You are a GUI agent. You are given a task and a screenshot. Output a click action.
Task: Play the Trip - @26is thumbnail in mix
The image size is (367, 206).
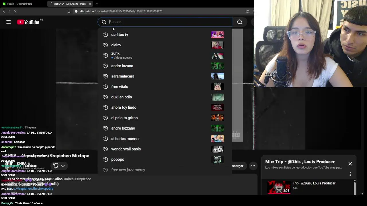click(279, 187)
